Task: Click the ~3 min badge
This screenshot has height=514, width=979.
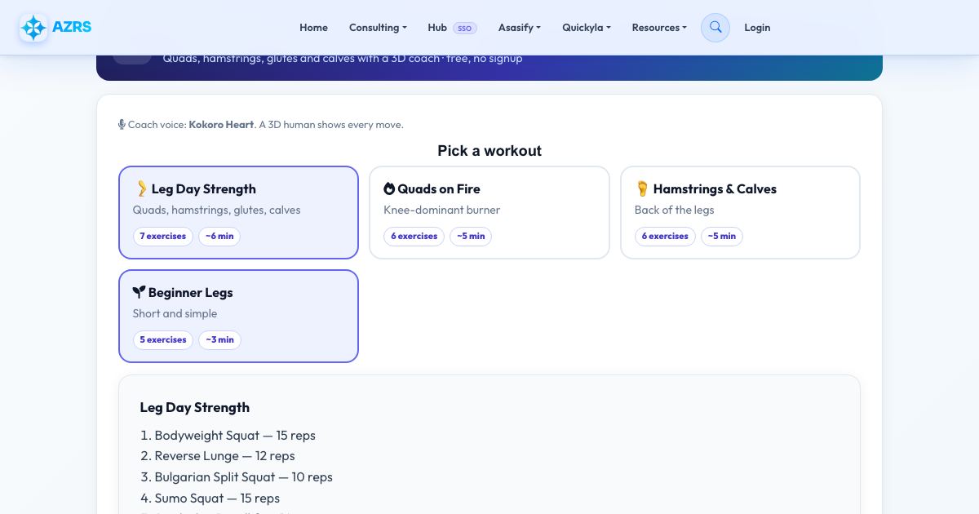Action: pyautogui.click(x=219, y=340)
